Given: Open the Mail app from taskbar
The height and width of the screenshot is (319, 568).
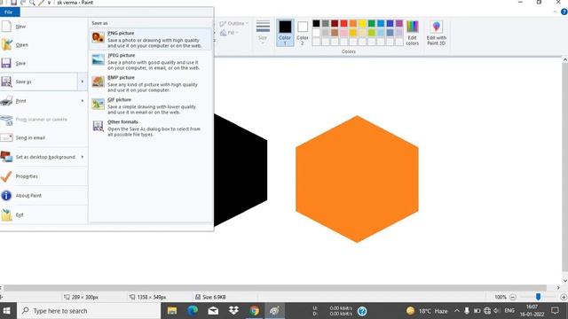Looking at the screenshot, I should (213, 311).
